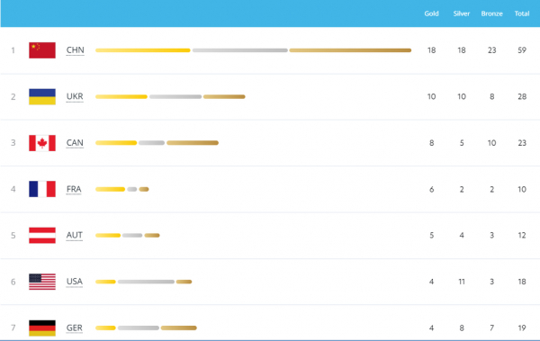Open the FRA country link
This screenshot has height=341, width=540.
click(x=74, y=189)
